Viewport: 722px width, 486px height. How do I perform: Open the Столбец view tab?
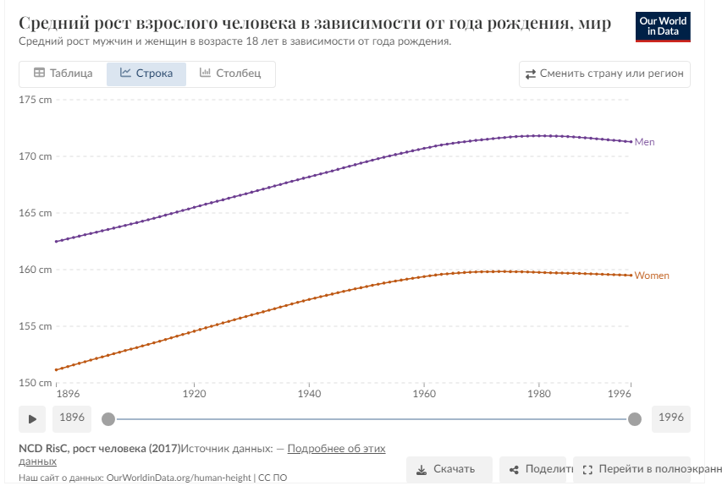(230, 74)
